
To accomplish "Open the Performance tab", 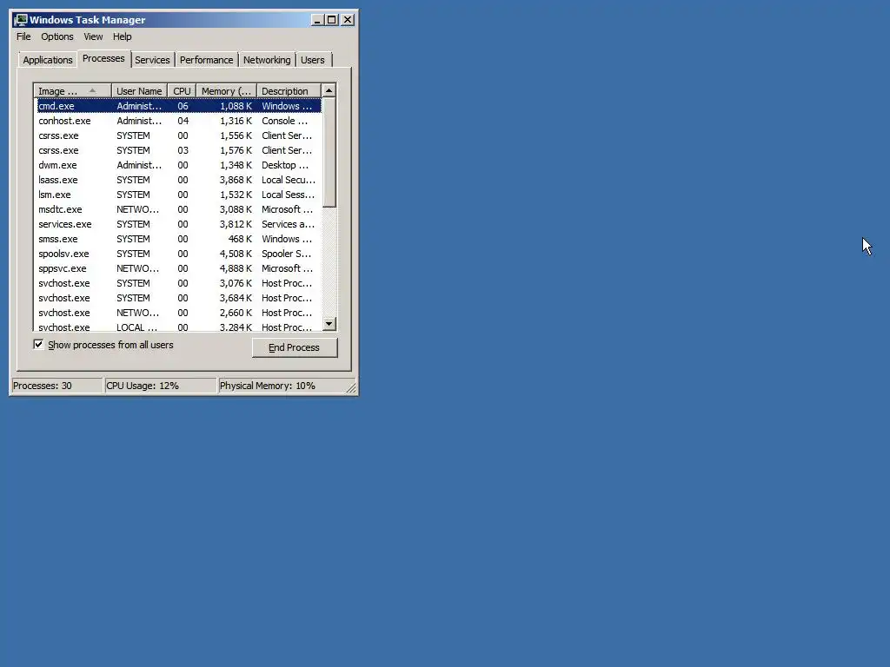I will (206, 60).
